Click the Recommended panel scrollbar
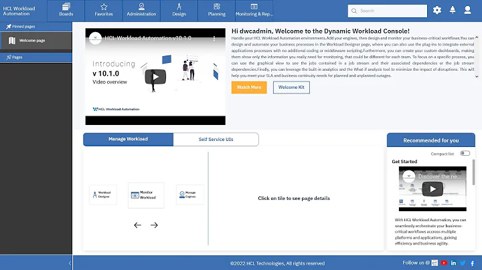Viewport: 482px width, 270px height. 473,172
